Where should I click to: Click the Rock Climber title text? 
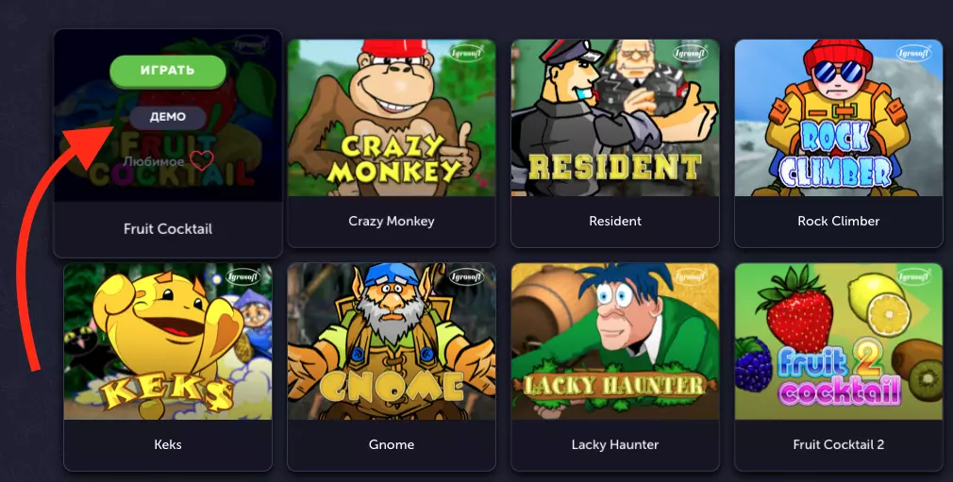point(839,222)
